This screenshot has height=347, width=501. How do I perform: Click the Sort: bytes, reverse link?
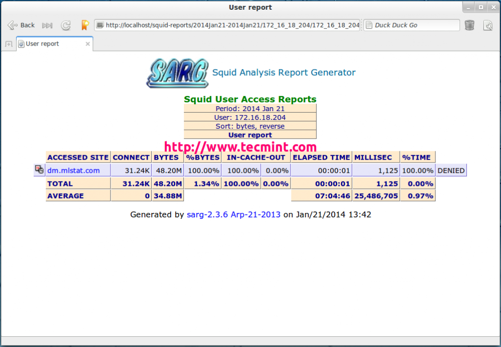tap(250, 126)
